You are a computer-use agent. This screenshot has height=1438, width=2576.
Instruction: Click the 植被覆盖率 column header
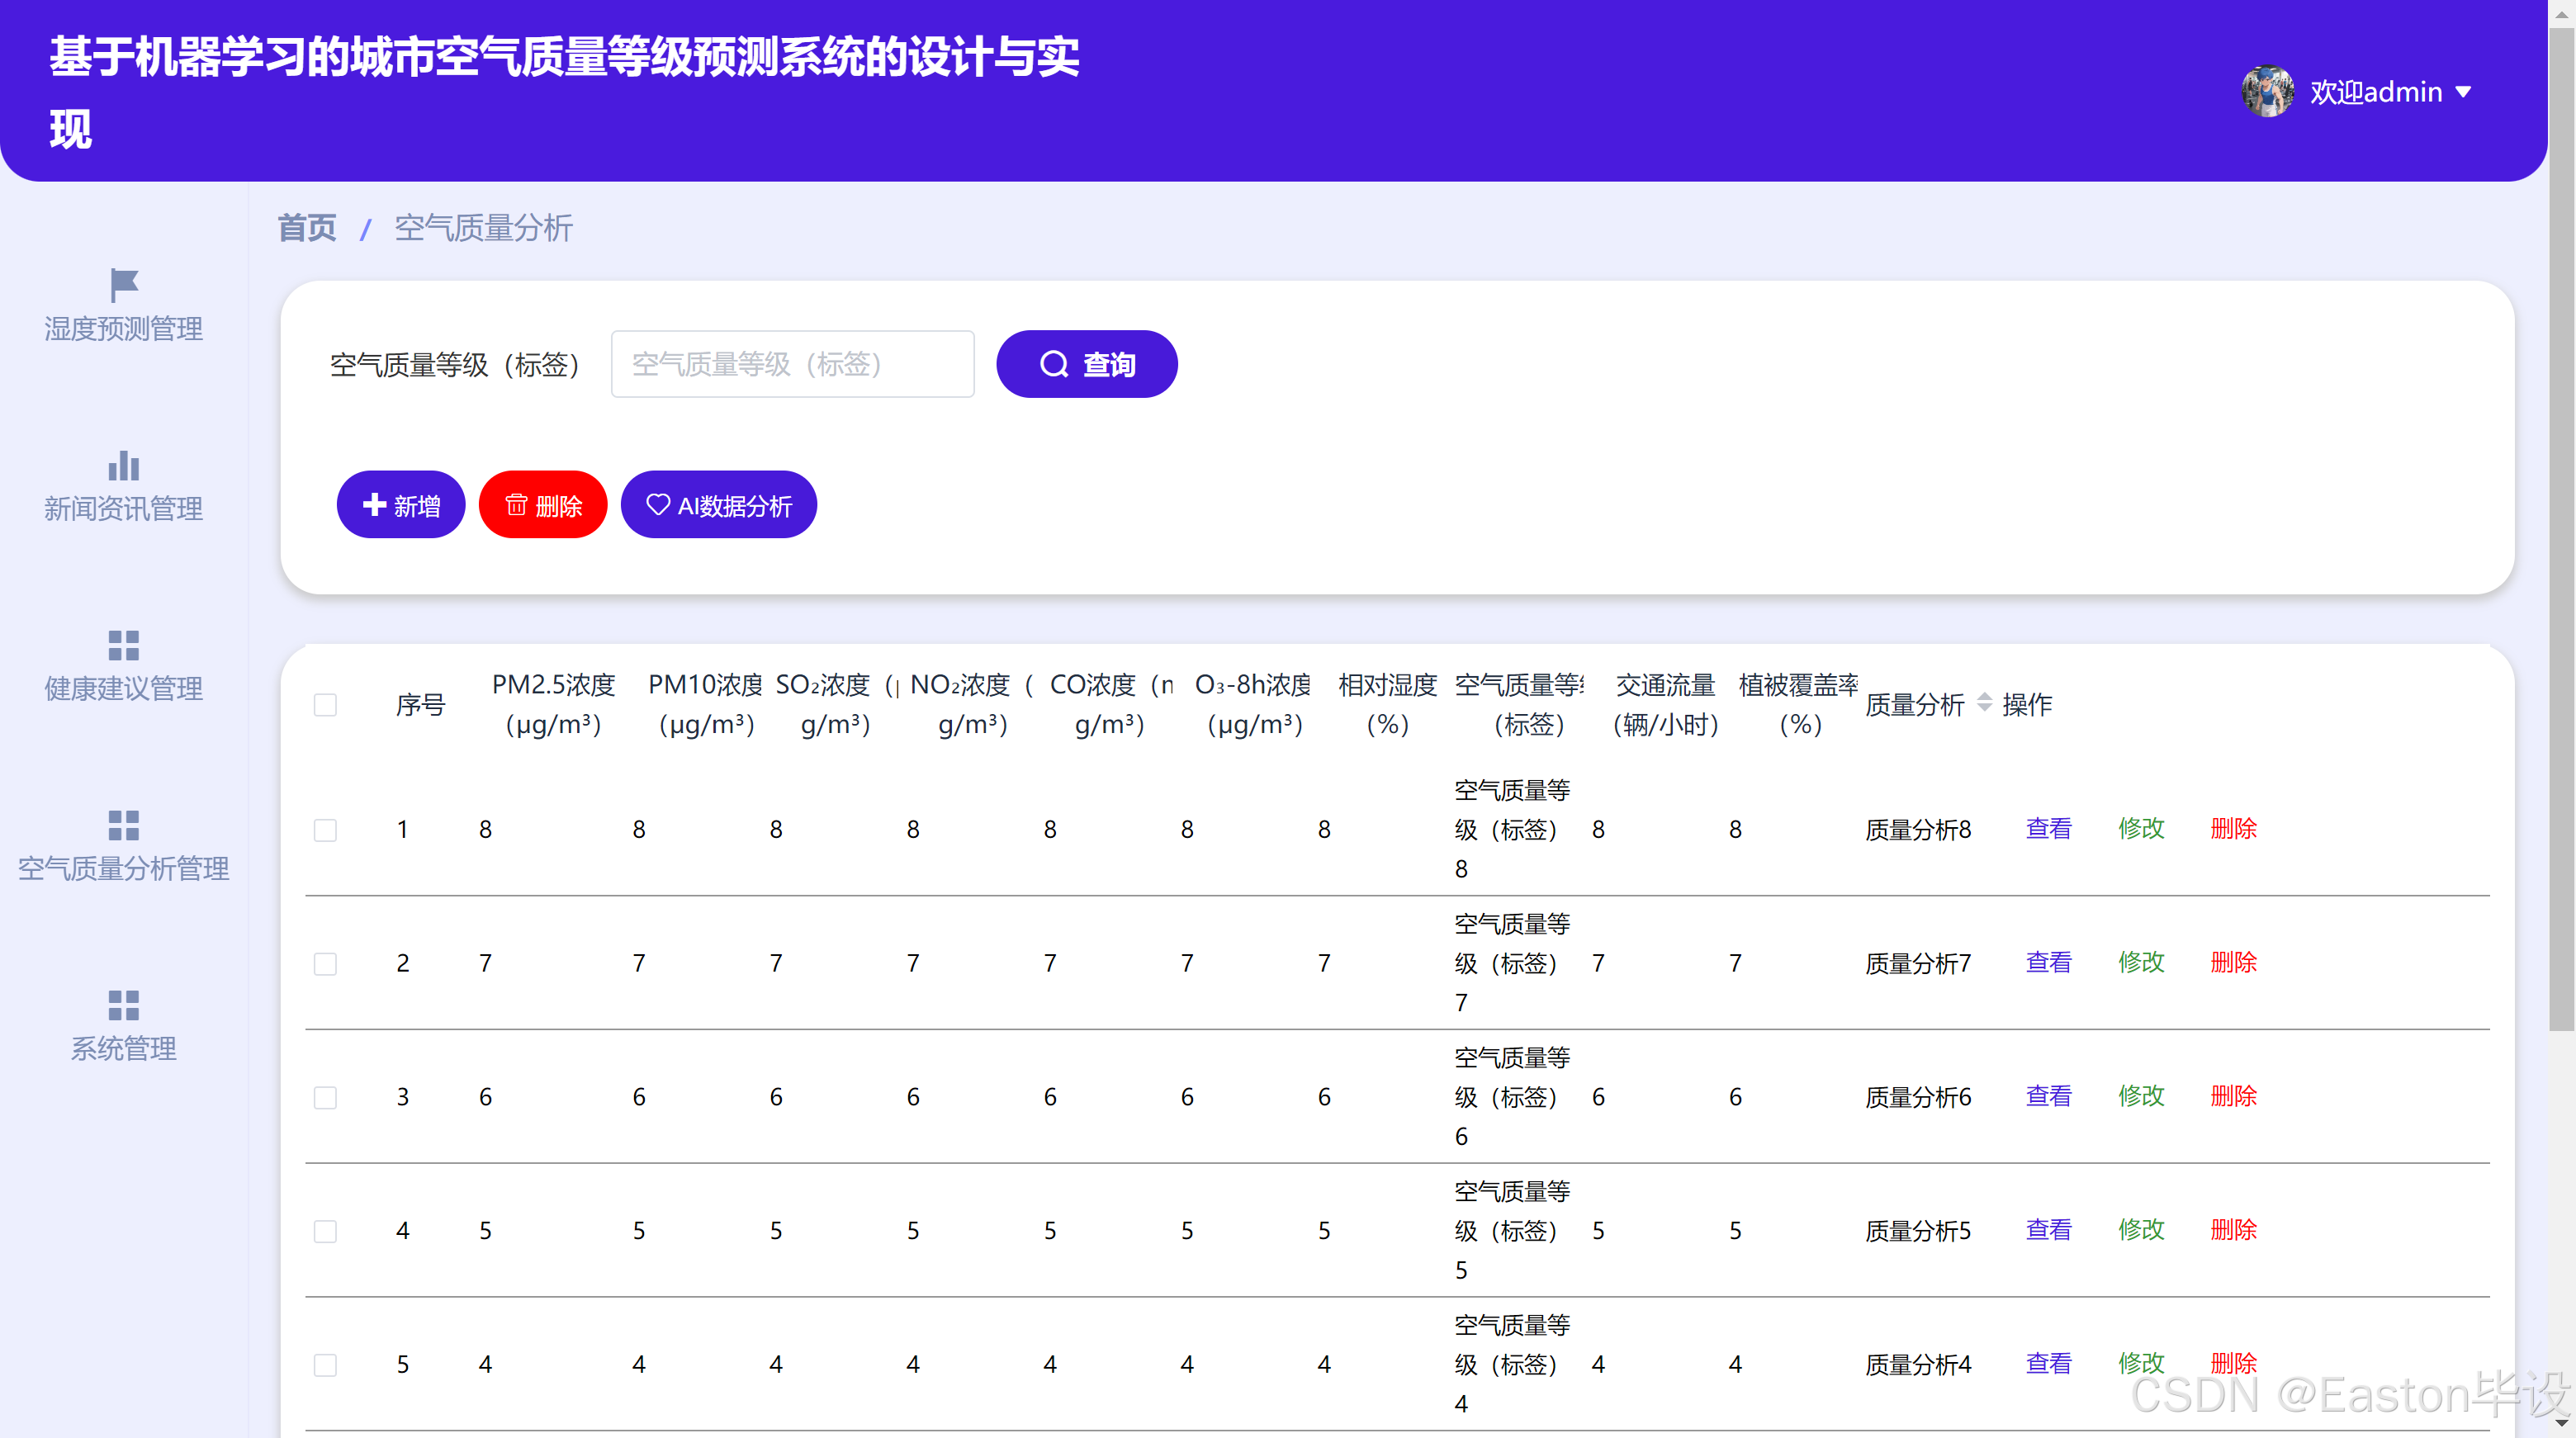click(x=1798, y=704)
